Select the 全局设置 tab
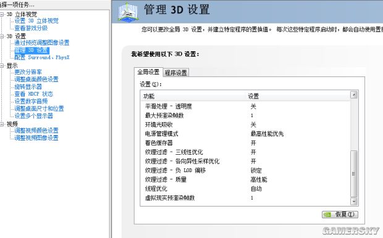This screenshot has width=383, height=238. pos(148,72)
